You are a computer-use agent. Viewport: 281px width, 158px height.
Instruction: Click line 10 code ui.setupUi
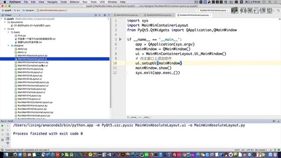tap(159, 63)
